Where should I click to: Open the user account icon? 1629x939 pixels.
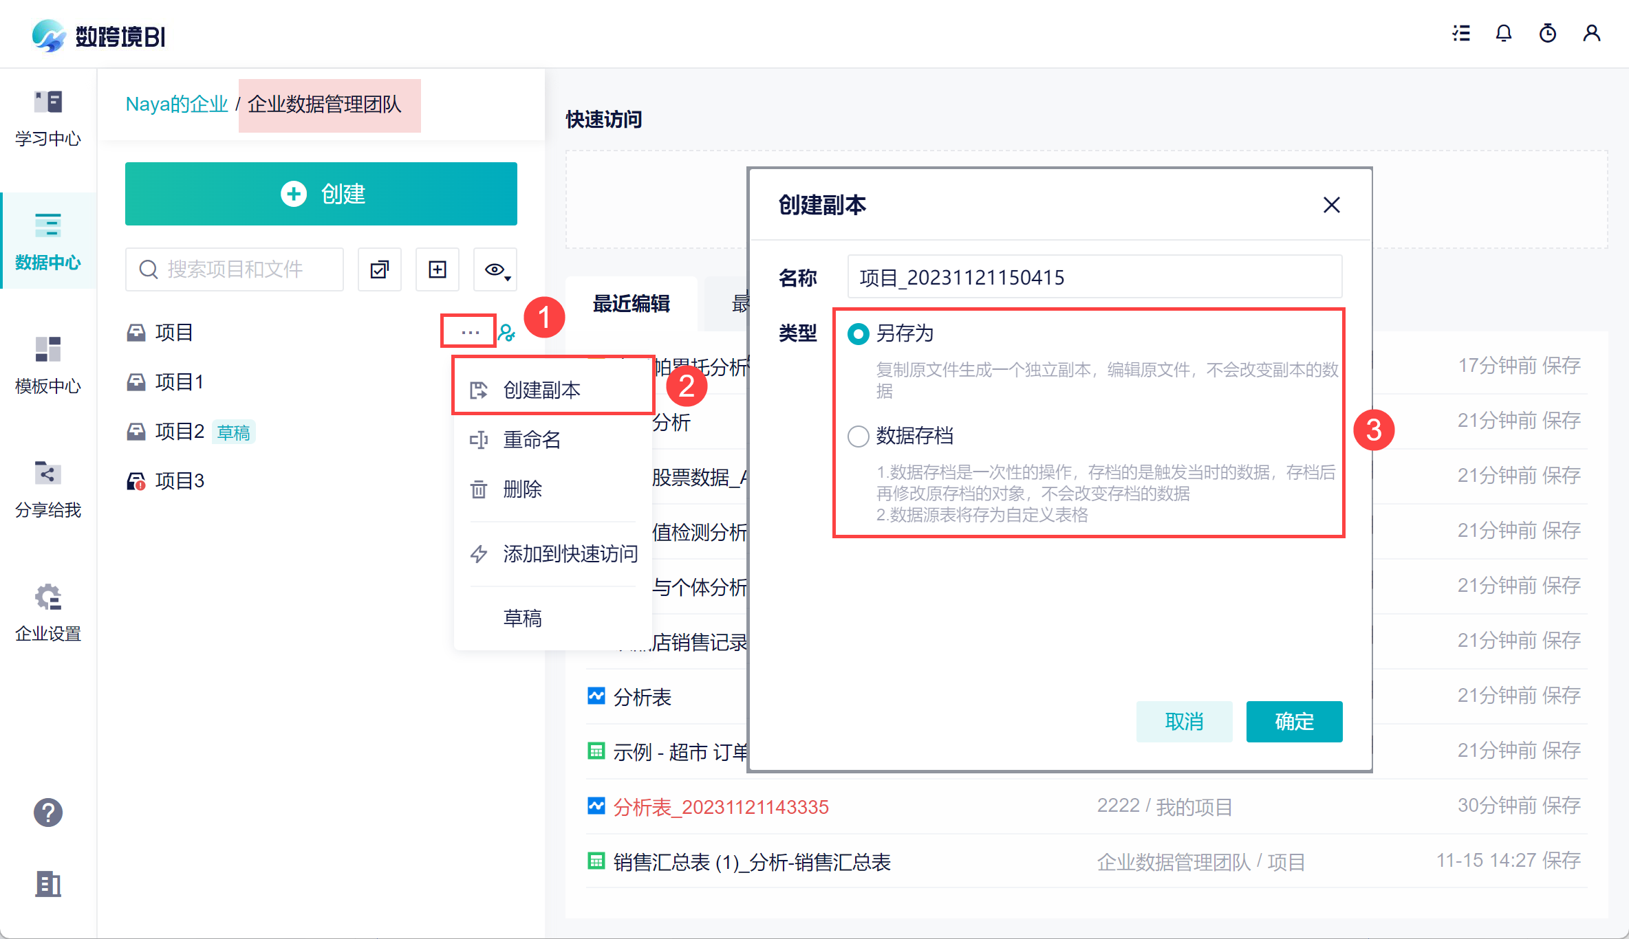click(x=1592, y=34)
